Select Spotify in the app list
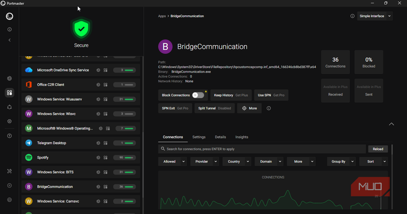 click(81, 158)
